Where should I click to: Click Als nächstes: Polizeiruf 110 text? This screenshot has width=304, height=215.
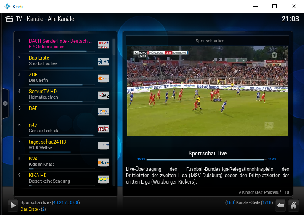point(264,192)
